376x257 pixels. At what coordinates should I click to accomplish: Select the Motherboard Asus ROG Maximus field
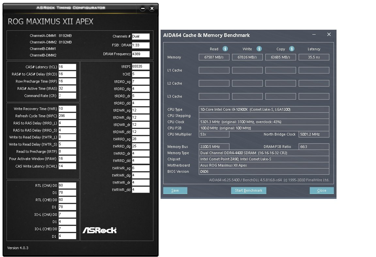pyautogui.click(x=264, y=165)
